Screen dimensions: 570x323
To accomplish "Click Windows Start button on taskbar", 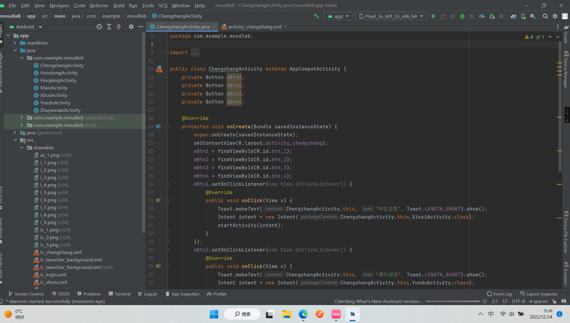I will [214, 314].
